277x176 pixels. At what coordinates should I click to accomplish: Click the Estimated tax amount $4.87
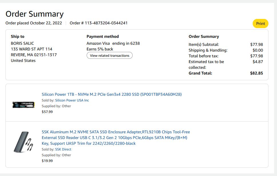pyautogui.click(x=258, y=62)
